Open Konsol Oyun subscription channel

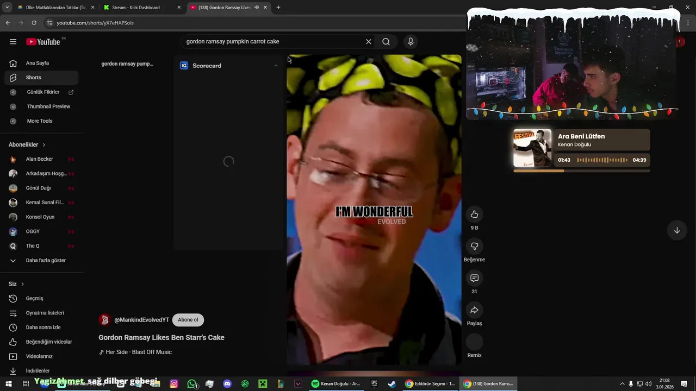point(41,217)
